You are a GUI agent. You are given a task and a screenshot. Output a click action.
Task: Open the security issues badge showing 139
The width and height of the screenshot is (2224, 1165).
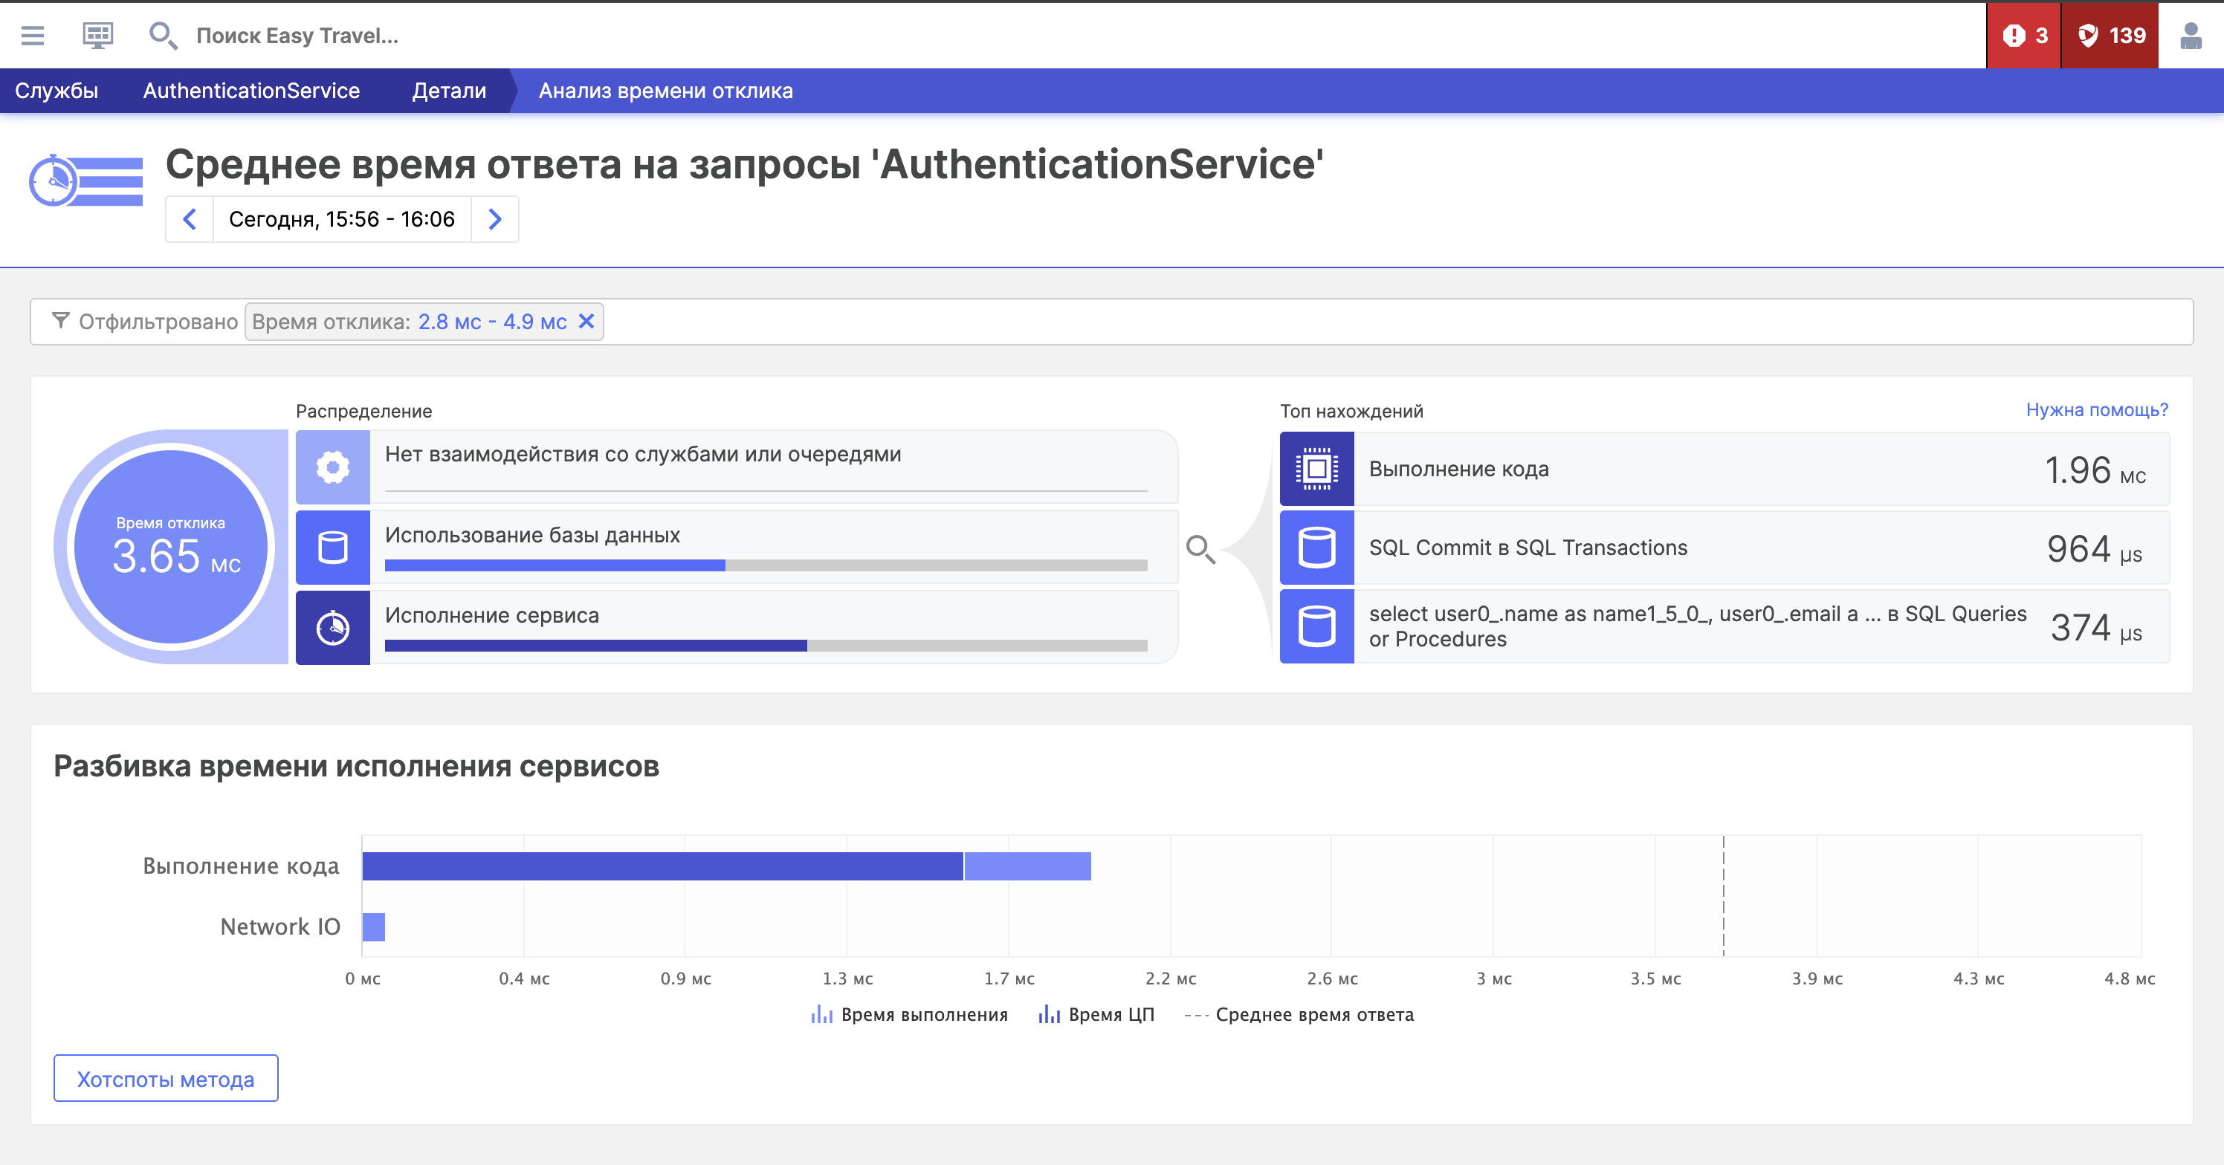click(2110, 36)
